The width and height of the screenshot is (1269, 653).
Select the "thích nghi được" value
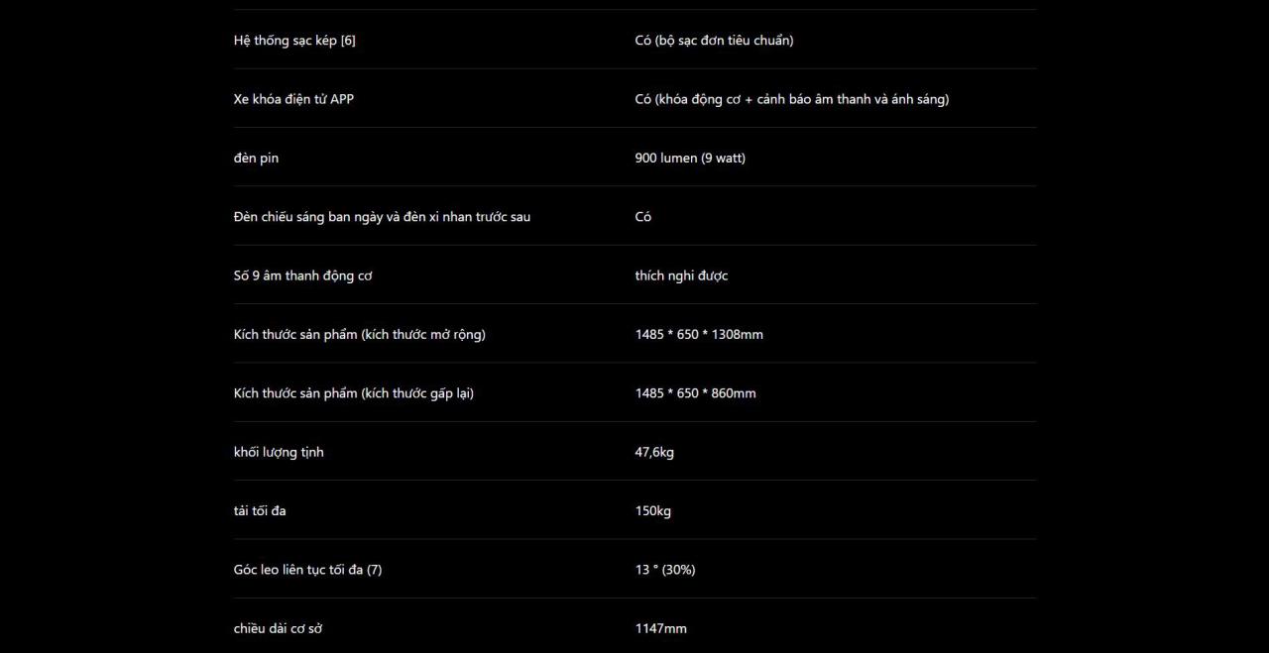[681, 275]
